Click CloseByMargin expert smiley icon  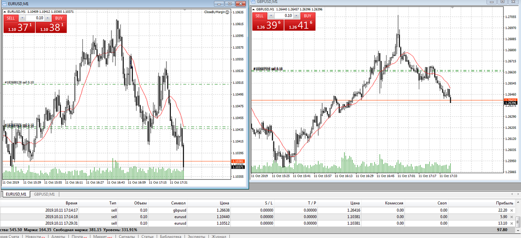[227, 12]
